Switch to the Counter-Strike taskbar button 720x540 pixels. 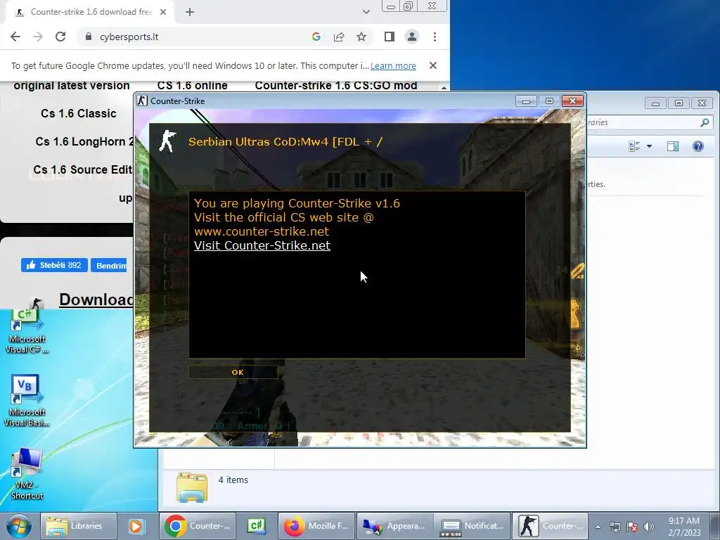coord(550,526)
